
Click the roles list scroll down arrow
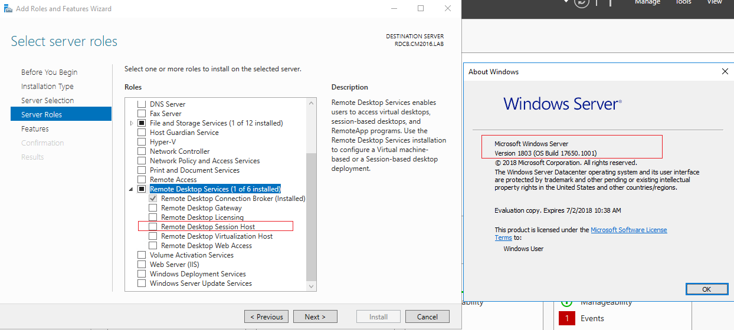312,286
